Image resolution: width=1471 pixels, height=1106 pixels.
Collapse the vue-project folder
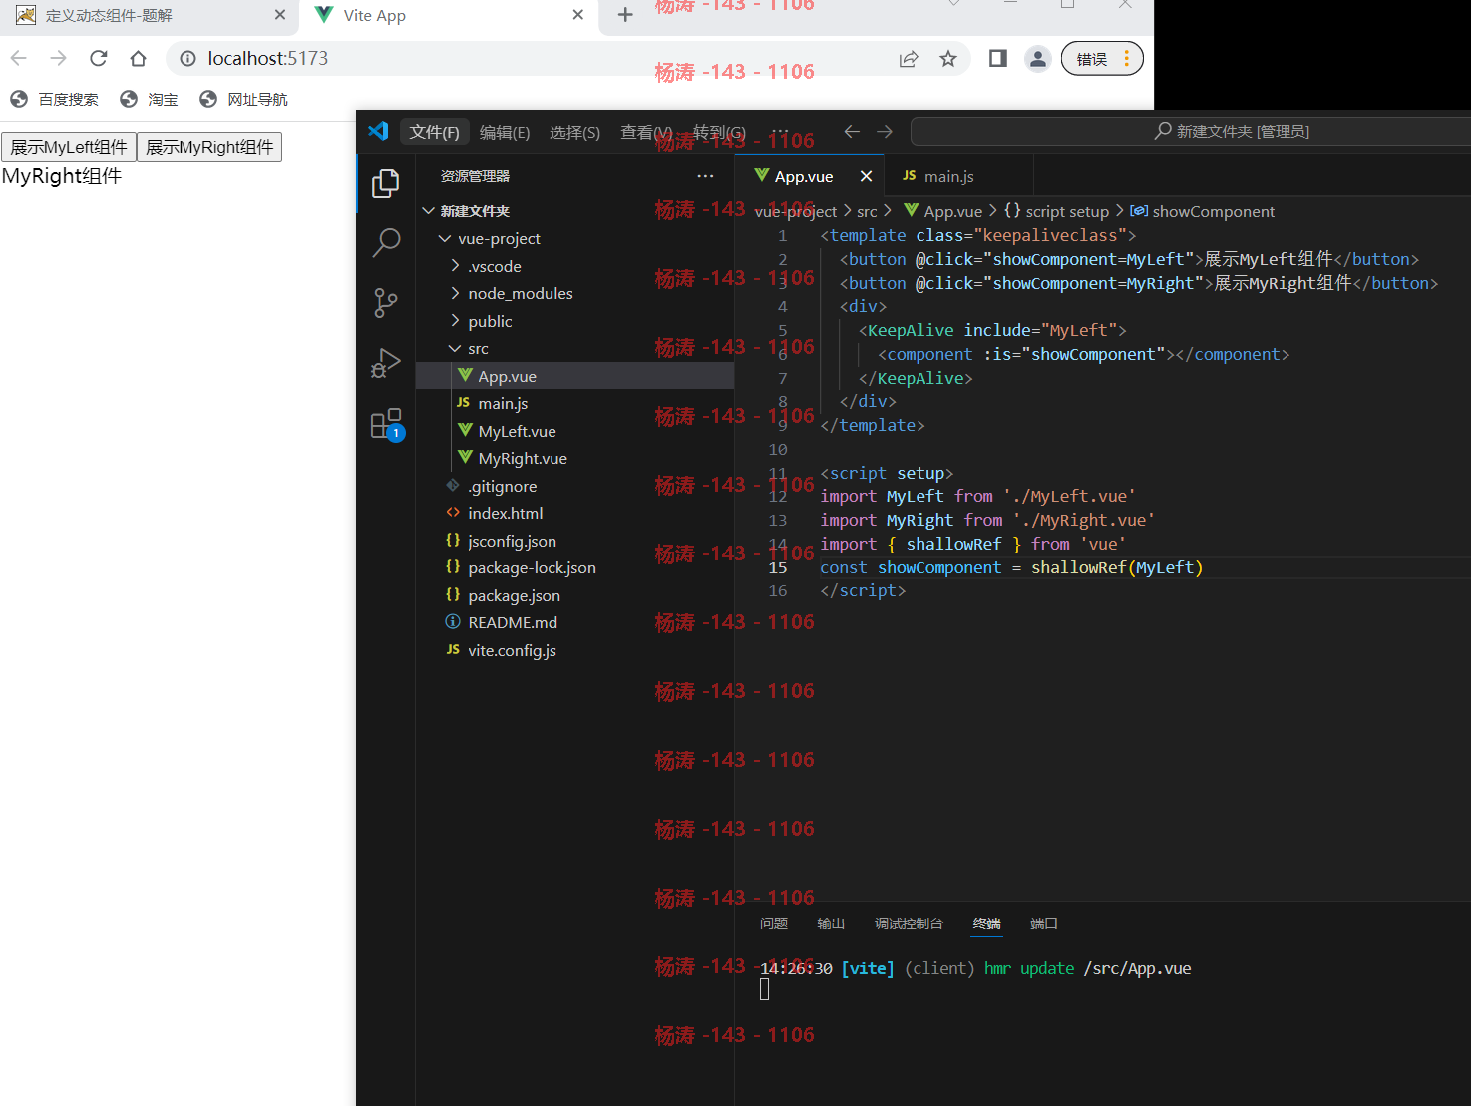574,239
